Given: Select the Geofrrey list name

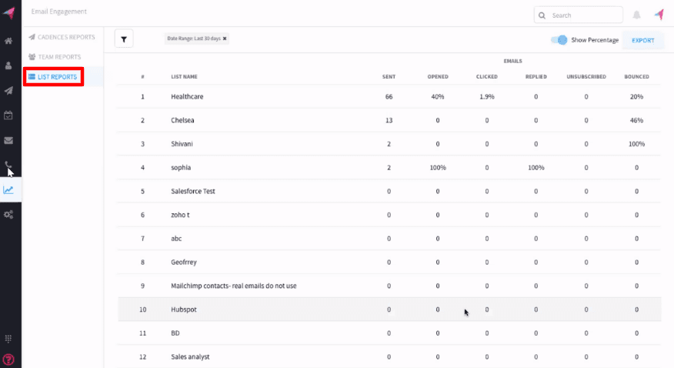Looking at the screenshot, I should [x=184, y=263].
